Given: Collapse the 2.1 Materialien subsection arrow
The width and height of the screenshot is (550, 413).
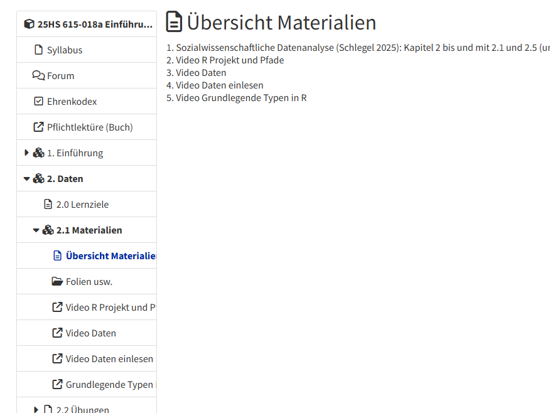Looking at the screenshot, I should tap(36, 230).
